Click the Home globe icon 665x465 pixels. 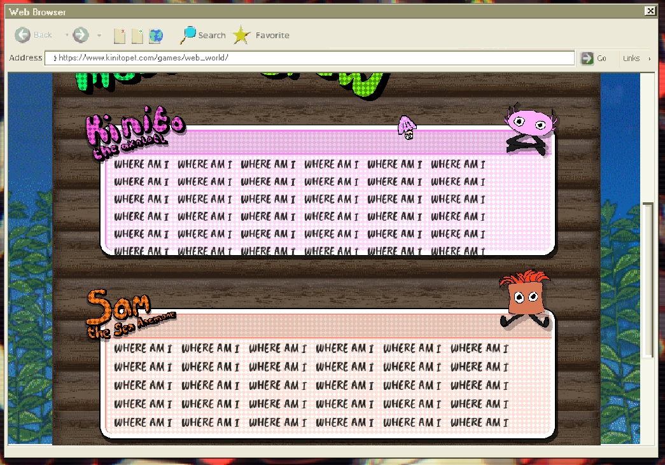[156, 36]
